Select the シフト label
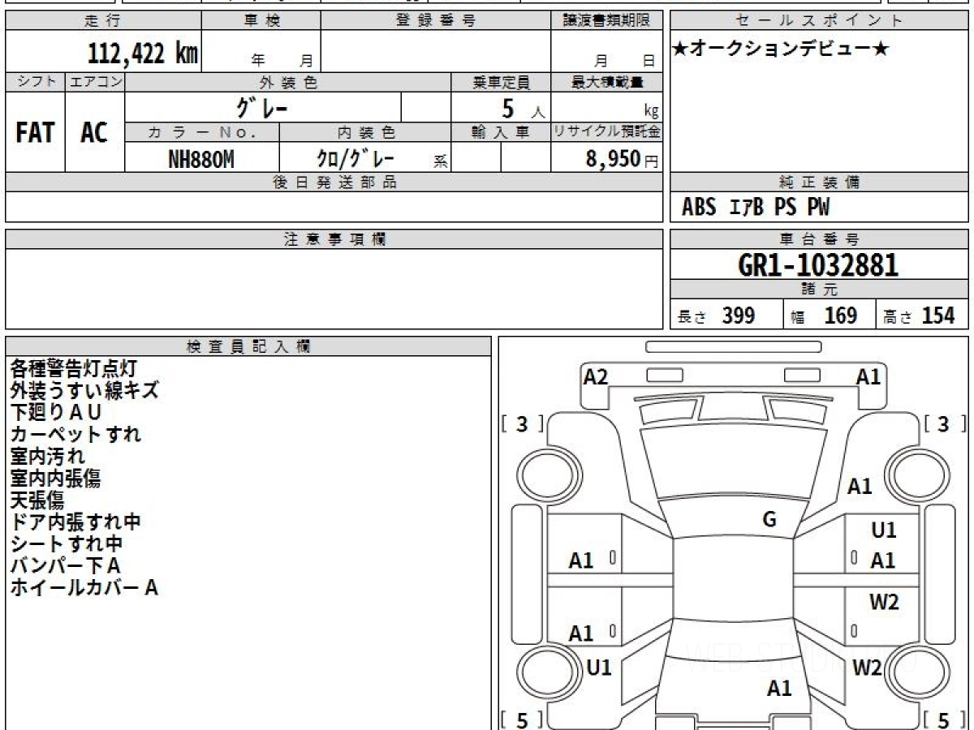974x730 pixels. (x=35, y=82)
